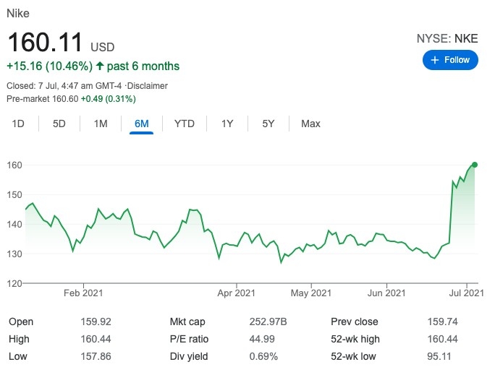
Task: Click the Feb 2021 axis label
Action: point(83,293)
